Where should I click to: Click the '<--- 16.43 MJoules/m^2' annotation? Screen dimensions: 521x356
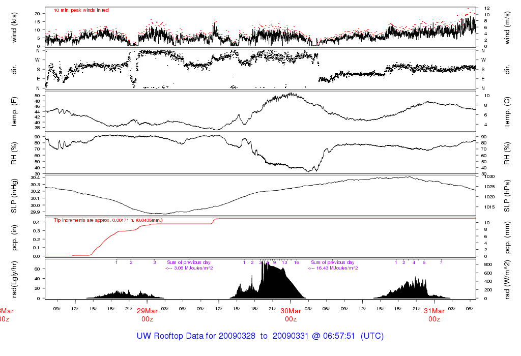(x=333, y=268)
